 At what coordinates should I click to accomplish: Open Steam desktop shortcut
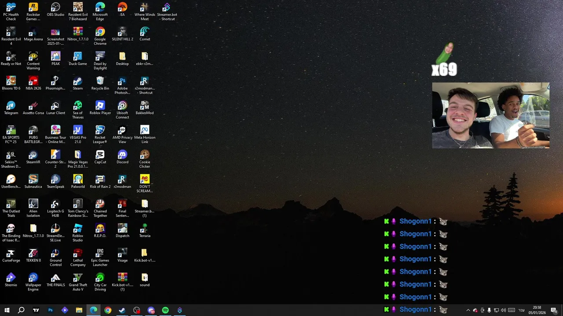tap(78, 83)
